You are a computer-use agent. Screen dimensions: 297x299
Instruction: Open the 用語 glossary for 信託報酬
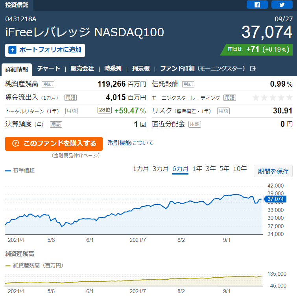(188, 84)
